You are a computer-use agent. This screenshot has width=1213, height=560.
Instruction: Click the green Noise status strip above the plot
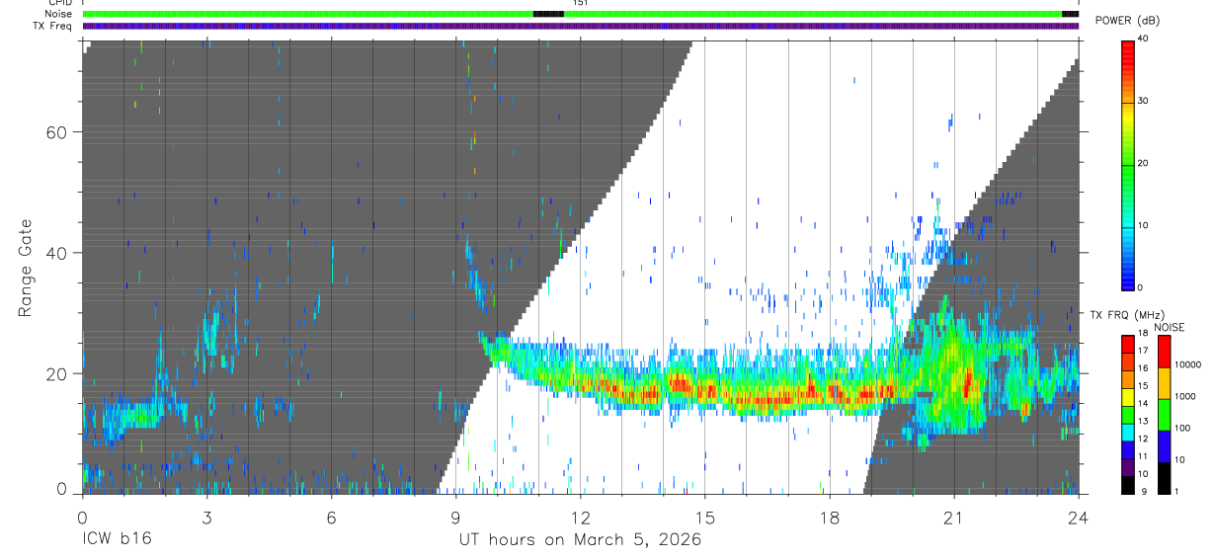coord(581,14)
